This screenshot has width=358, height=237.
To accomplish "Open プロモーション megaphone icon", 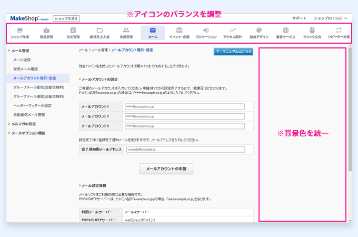I will [206, 31].
